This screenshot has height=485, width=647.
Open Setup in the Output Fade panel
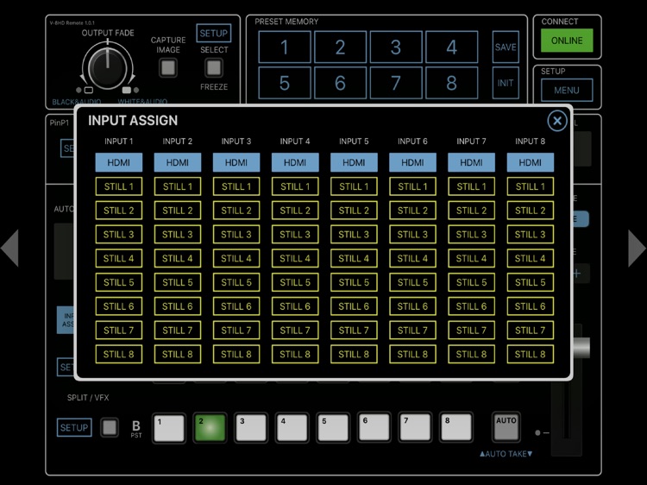(x=214, y=33)
